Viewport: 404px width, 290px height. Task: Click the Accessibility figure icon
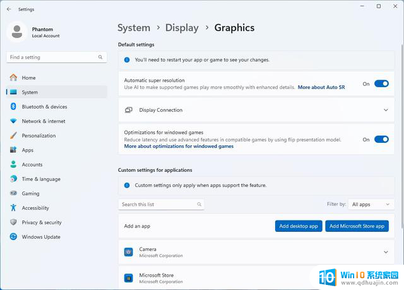point(13,207)
